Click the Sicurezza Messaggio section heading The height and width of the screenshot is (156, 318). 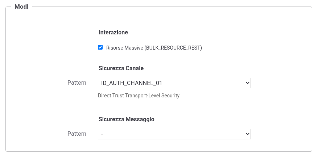127,119
